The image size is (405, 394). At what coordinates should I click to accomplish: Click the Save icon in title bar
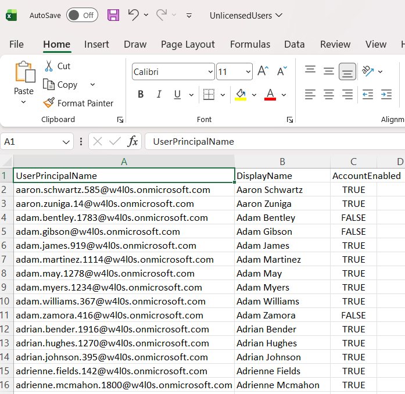tap(113, 16)
